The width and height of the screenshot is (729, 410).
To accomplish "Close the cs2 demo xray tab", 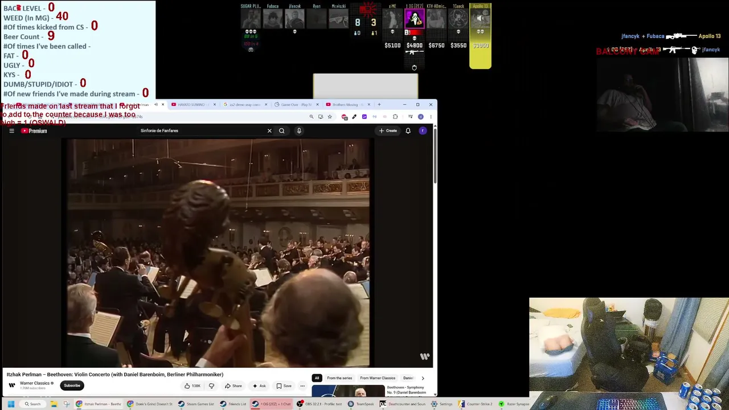I will tap(265, 105).
